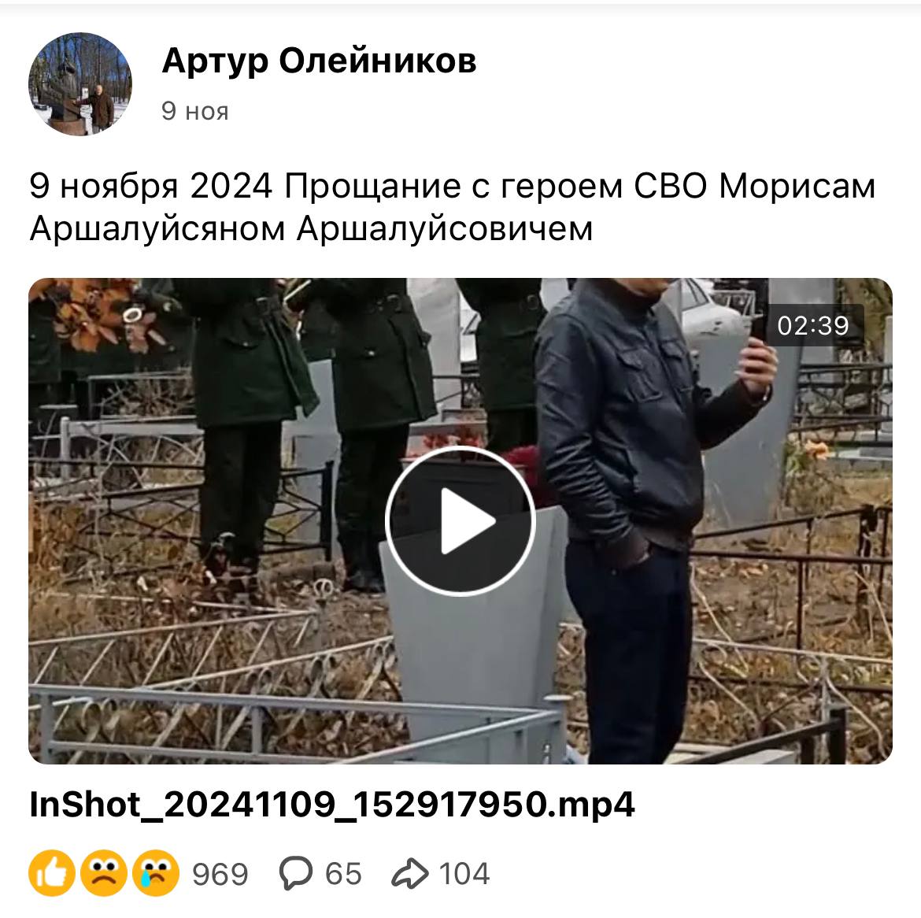
Task: Open the 9 ноя post date link
Action: [195, 111]
